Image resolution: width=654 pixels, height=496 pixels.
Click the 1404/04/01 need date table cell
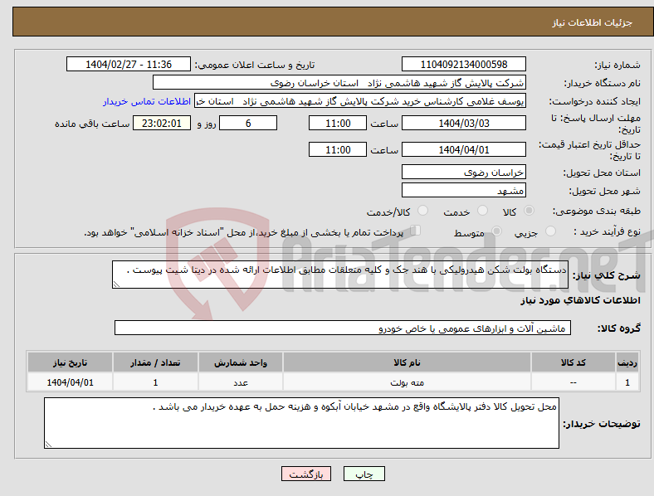click(70, 382)
